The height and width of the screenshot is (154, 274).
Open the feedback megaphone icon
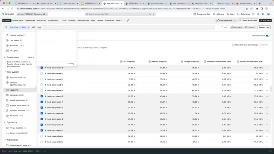tap(263, 14)
